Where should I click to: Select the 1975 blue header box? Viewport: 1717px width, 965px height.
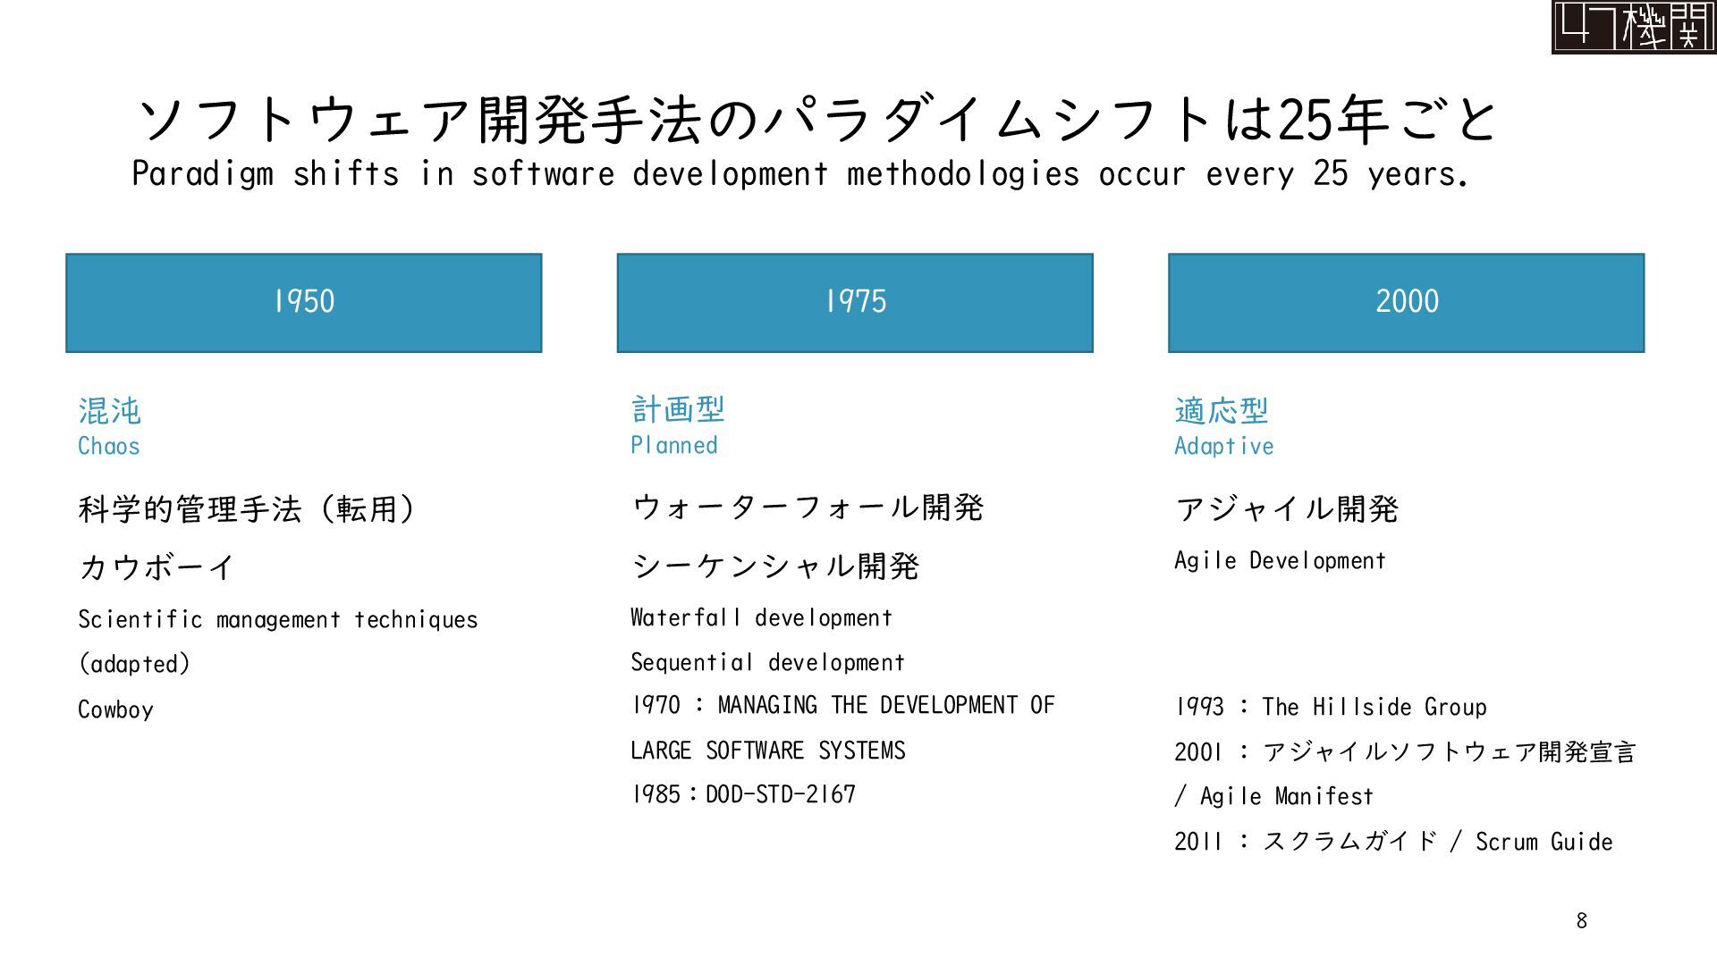coord(855,303)
